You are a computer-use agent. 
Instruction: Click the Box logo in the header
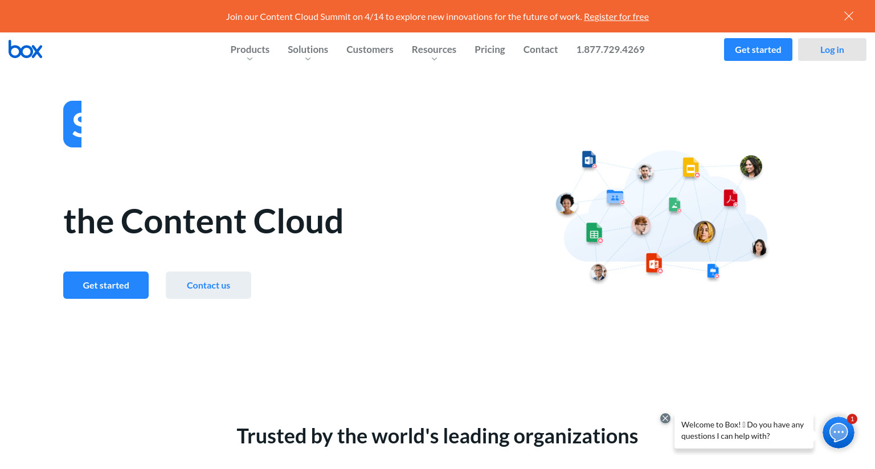pyautogui.click(x=25, y=50)
